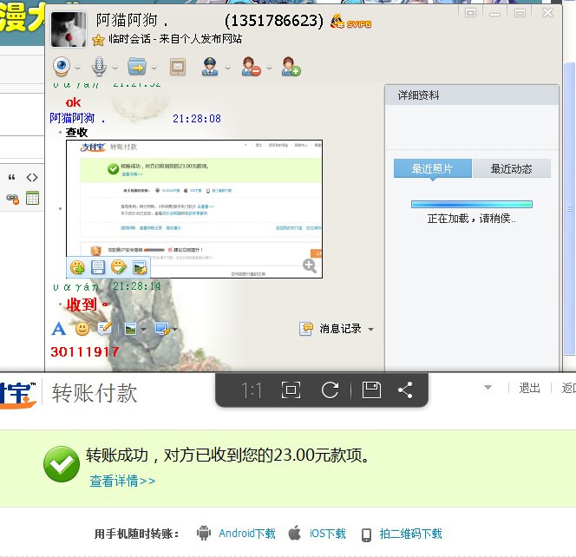Image resolution: width=576 pixels, height=557 pixels.
Task: Expand the report icon dropdown arrow
Action: click(228, 68)
